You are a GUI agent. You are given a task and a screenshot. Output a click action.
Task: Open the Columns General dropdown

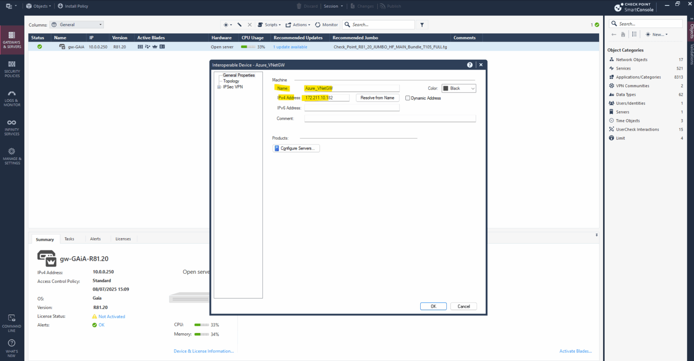click(x=76, y=24)
